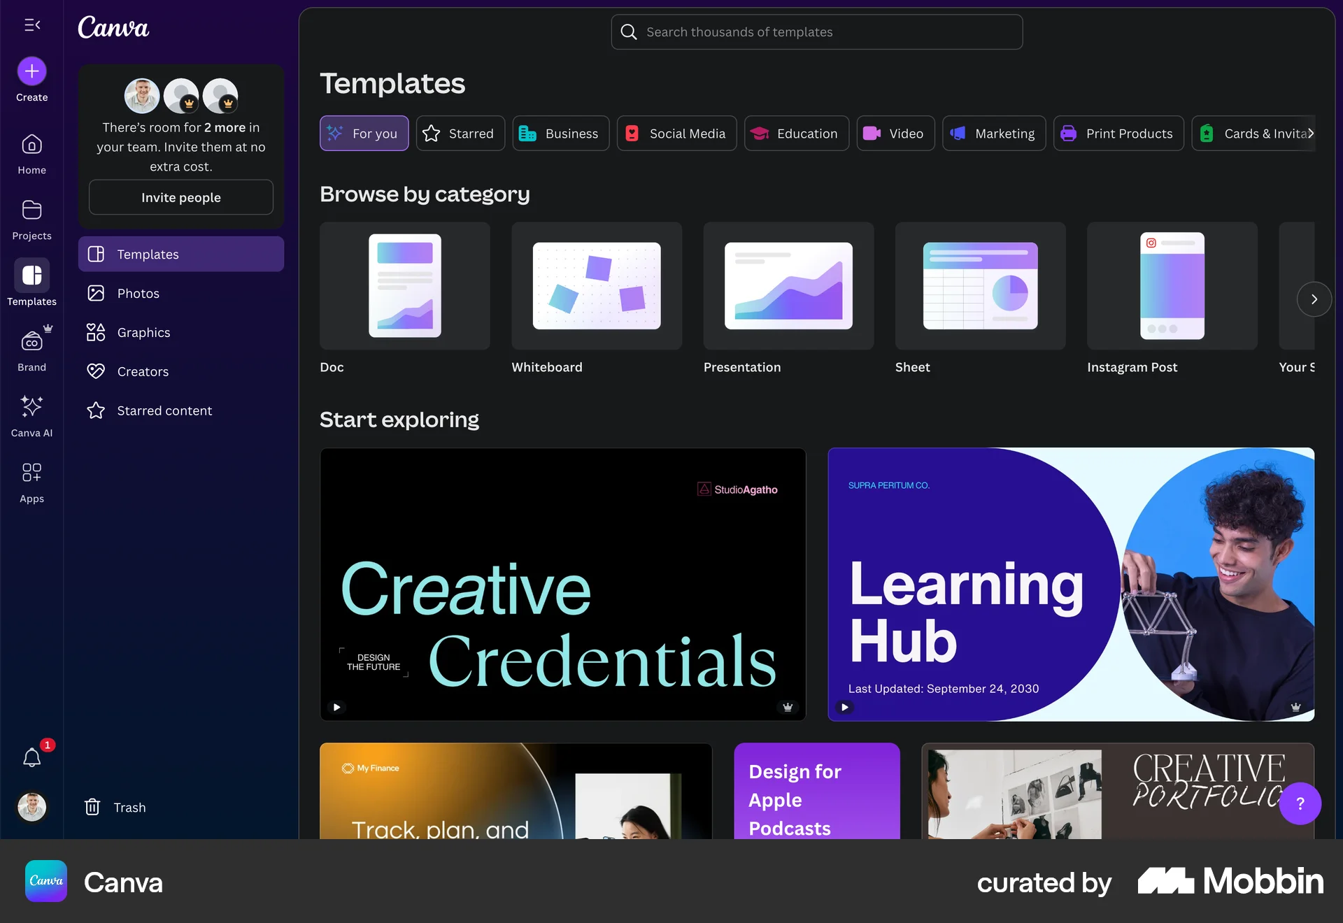
Task: Collapse the left sidebar
Action: tap(32, 25)
